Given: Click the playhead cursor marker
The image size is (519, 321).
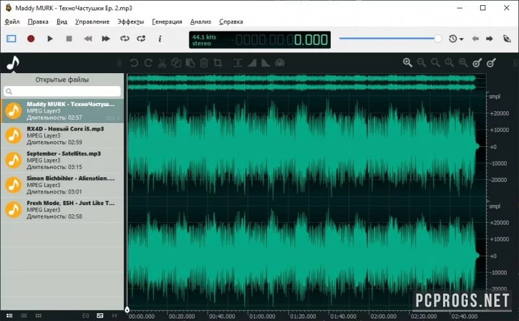Looking at the screenshot, I should [127, 309].
